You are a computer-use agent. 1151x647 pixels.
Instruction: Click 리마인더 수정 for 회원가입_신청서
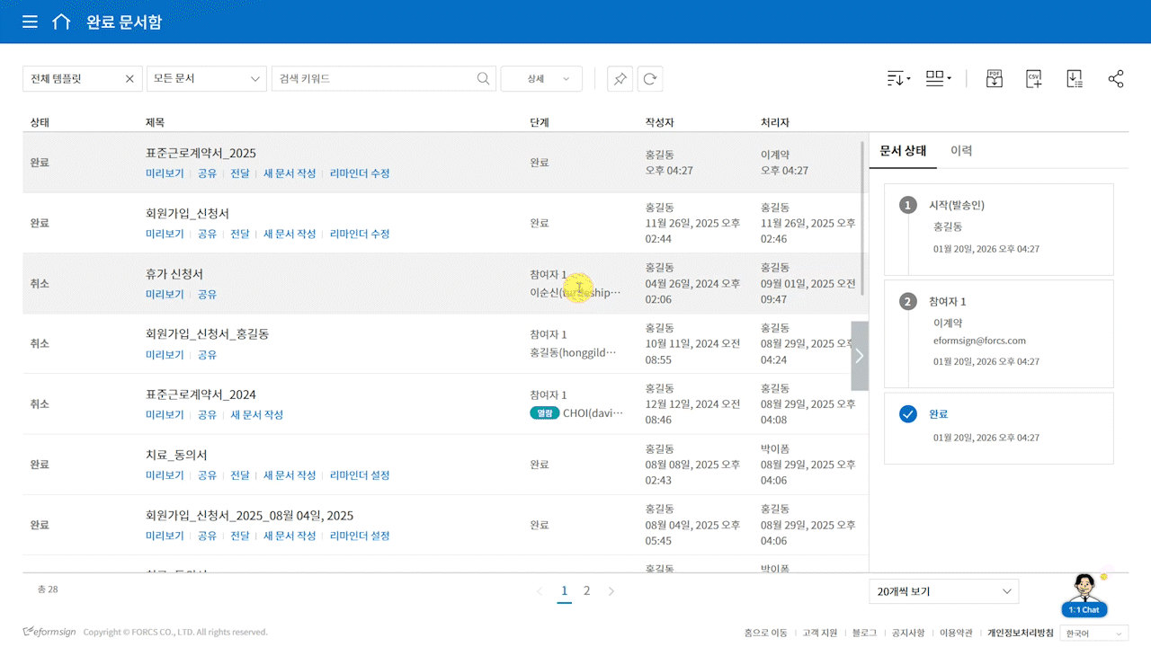click(360, 234)
